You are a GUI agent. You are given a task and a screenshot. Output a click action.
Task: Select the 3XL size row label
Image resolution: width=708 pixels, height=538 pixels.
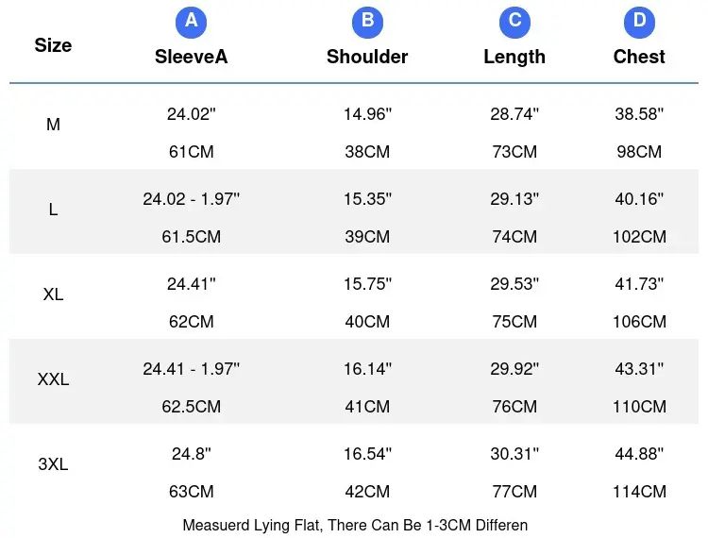[53, 464]
